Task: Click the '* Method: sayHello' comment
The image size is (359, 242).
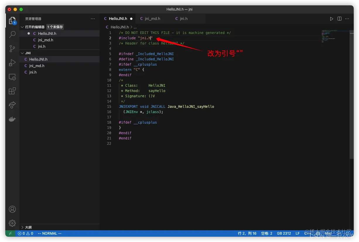Action: (x=143, y=91)
